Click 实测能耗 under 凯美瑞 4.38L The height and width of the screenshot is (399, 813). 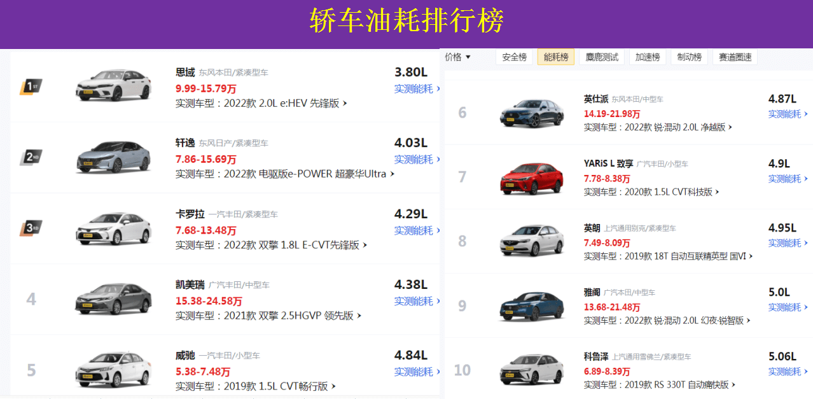point(417,301)
